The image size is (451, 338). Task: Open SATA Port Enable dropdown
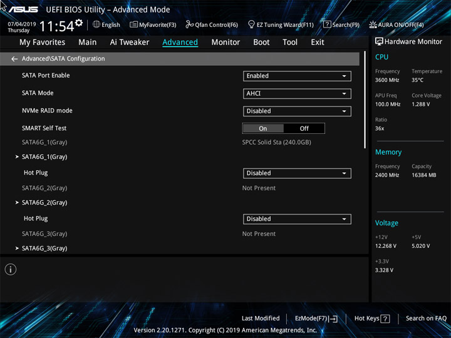(297, 76)
